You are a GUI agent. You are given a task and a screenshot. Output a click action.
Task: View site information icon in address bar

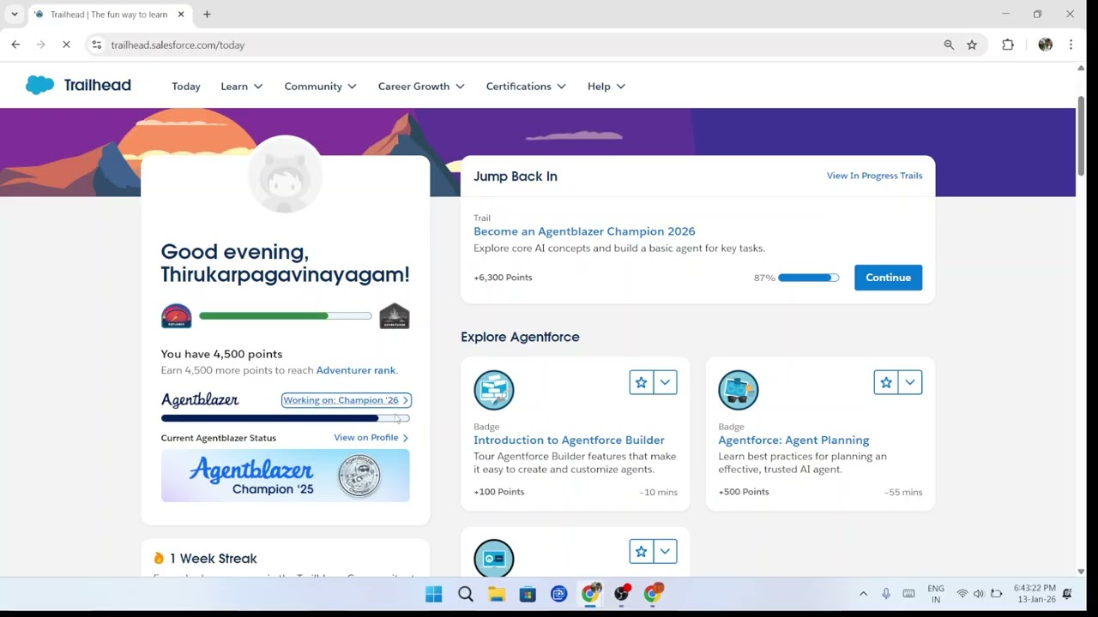click(97, 45)
